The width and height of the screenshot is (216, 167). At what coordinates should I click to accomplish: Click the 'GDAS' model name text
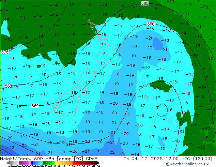[92, 159]
